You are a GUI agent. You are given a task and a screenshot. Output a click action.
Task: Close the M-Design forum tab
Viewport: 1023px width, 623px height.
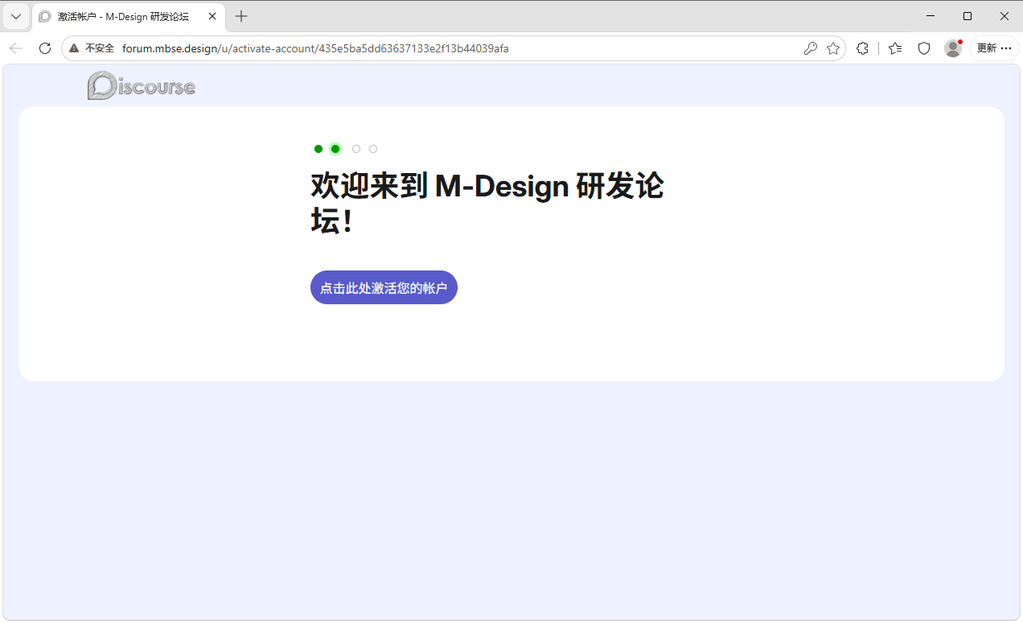tap(212, 16)
